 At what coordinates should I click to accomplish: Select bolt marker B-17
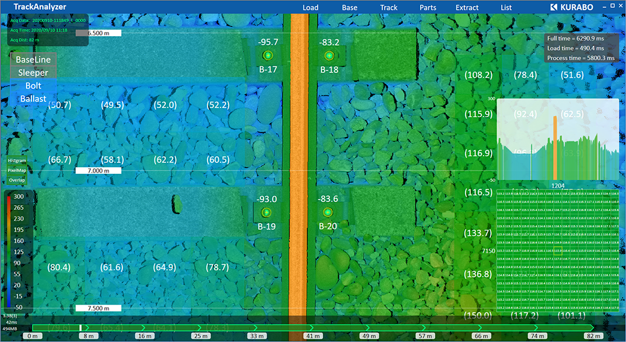tap(268, 55)
